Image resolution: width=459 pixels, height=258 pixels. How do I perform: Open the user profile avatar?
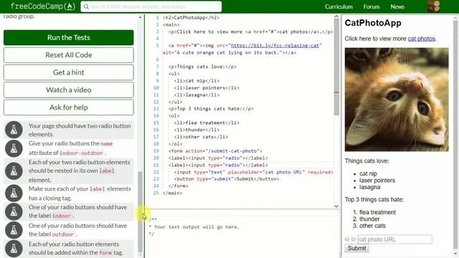pyautogui.click(x=433, y=6)
